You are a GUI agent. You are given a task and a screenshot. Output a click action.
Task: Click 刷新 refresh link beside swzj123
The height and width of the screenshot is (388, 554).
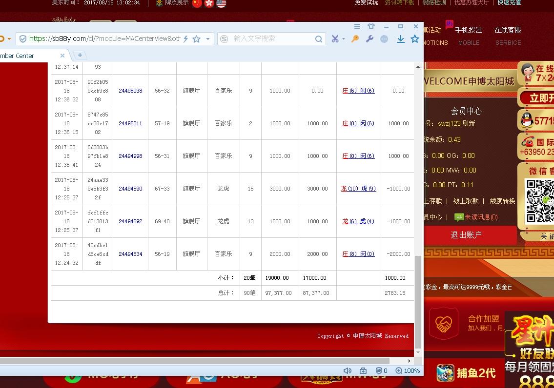pyautogui.click(x=469, y=123)
